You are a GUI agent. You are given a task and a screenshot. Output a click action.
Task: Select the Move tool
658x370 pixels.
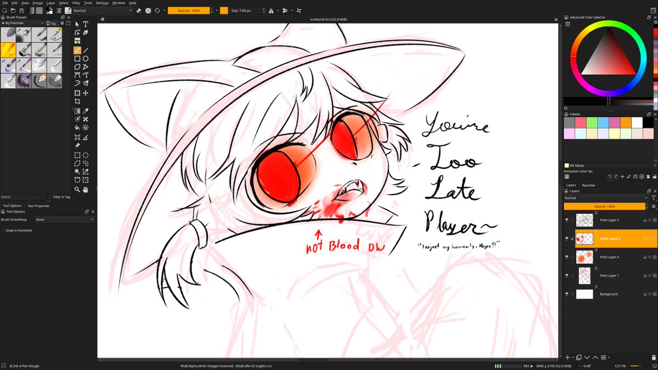[x=86, y=93]
